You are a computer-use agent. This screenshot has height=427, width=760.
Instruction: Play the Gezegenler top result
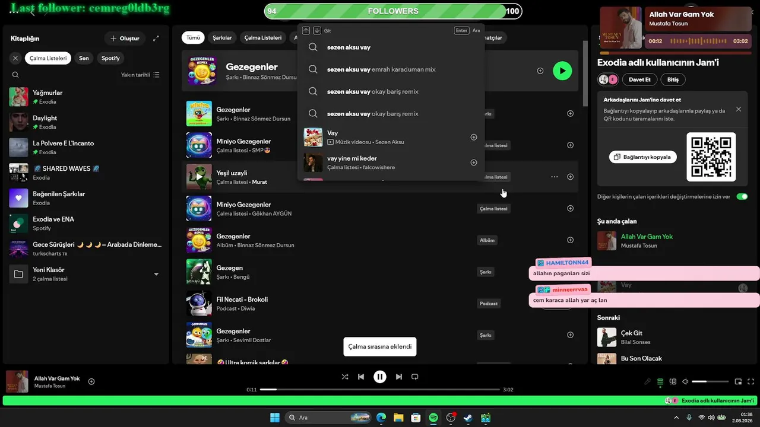pos(562,71)
